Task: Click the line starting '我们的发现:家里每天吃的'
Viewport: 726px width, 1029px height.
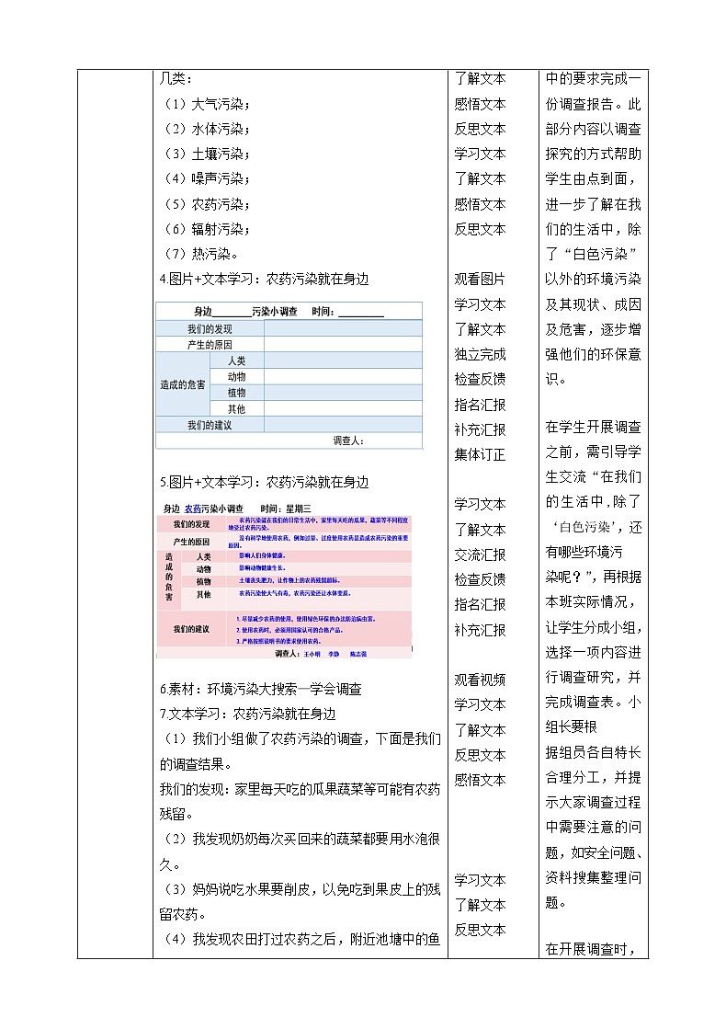Action: pos(301,790)
